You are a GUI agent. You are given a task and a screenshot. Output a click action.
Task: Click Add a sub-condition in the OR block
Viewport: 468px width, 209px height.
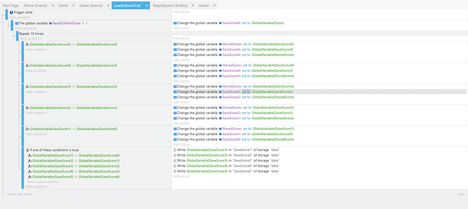[43, 182]
